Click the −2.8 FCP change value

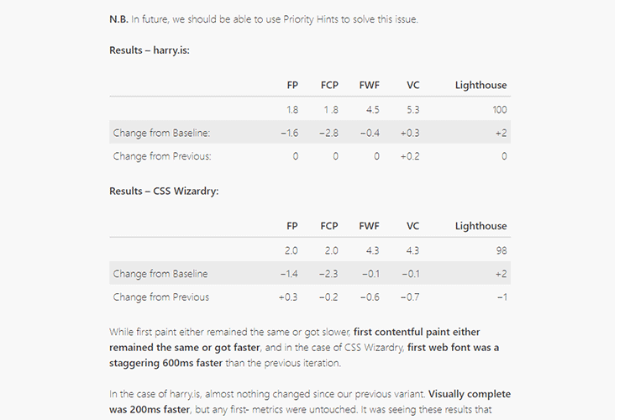pos(328,133)
